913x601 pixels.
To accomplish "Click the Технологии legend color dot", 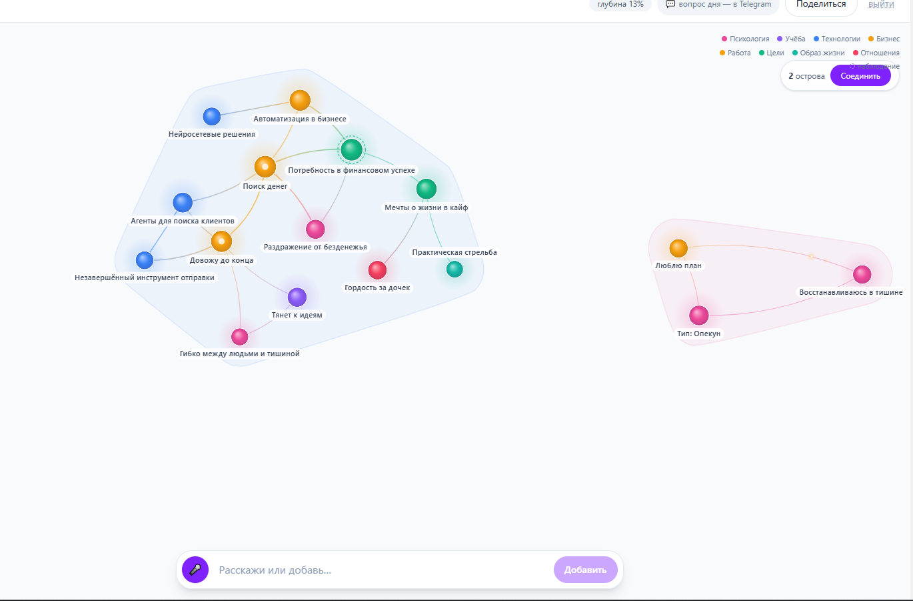I will [816, 39].
